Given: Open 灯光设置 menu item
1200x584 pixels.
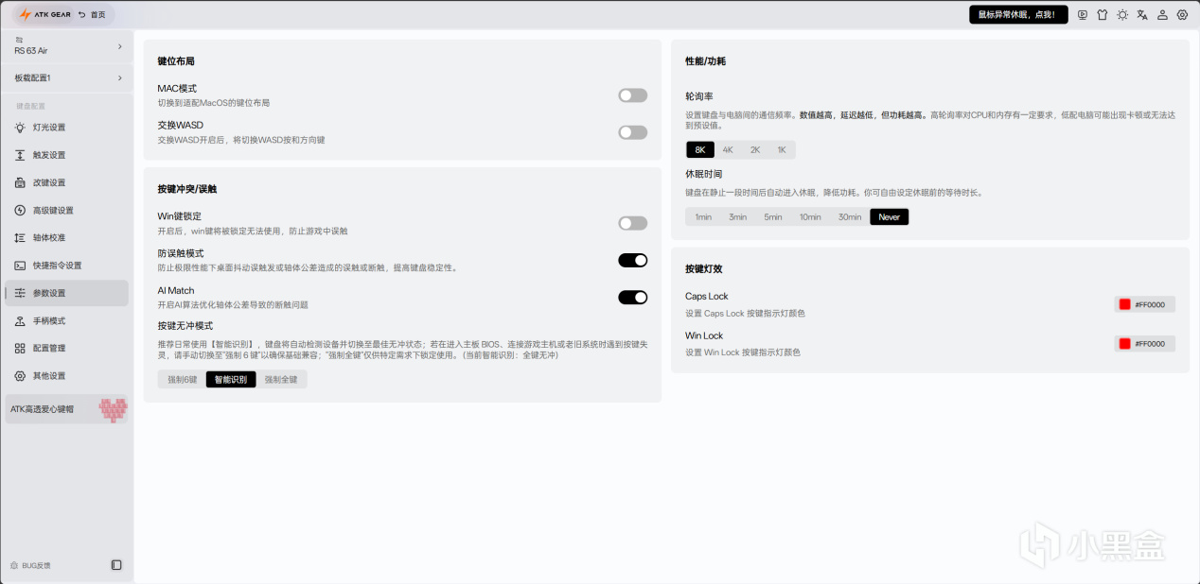Looking at the screenshot, I should pos(66,128).
